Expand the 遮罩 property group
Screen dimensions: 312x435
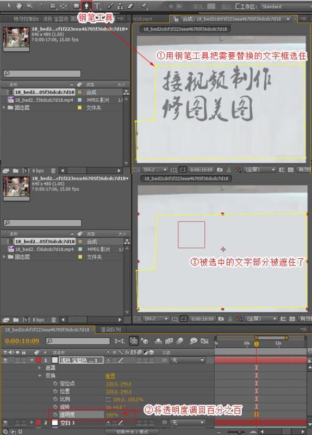click(40, 368)
